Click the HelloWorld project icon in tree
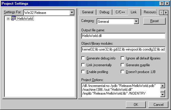 pos(14,19)
